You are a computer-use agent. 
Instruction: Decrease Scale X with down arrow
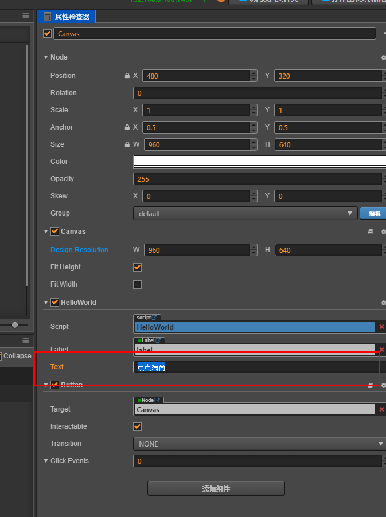[254, 113]
